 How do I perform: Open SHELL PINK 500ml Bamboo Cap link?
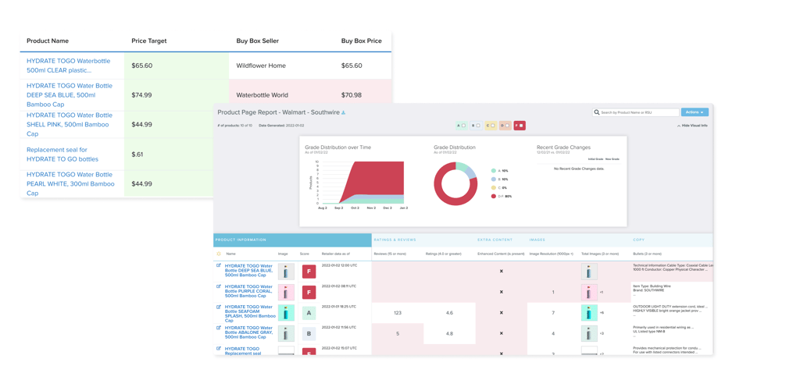click(70, 124)
